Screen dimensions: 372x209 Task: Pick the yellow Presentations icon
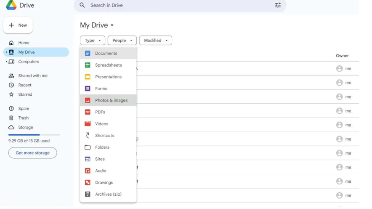[x=88, y=77]
